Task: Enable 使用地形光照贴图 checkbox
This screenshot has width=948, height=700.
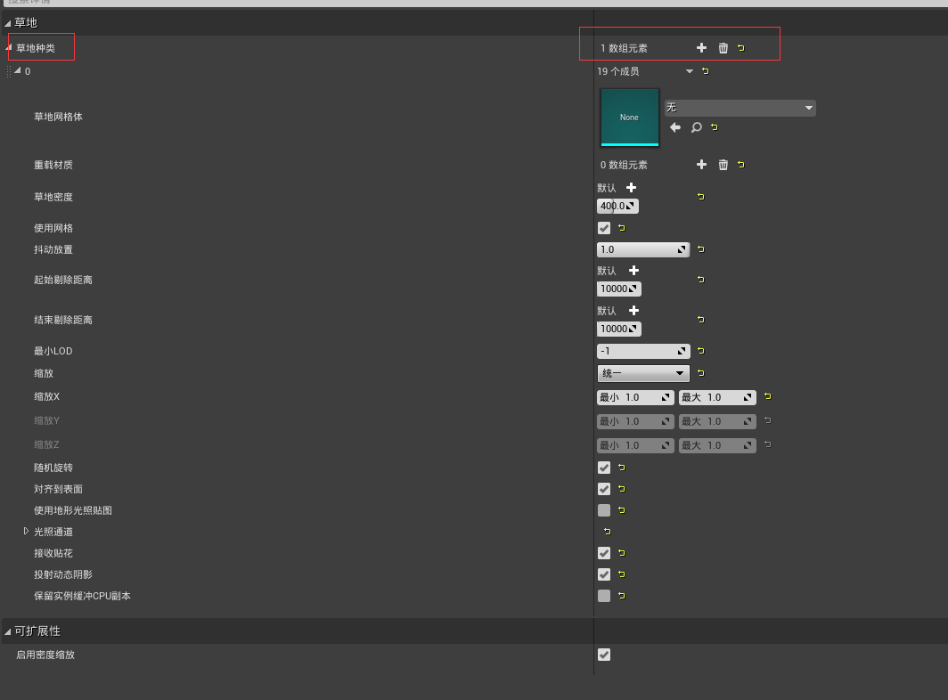Action: pyautogui.click(x=604, y=510)
